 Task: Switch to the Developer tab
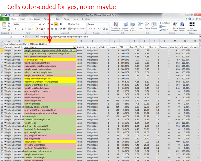(x=86, y=19)
